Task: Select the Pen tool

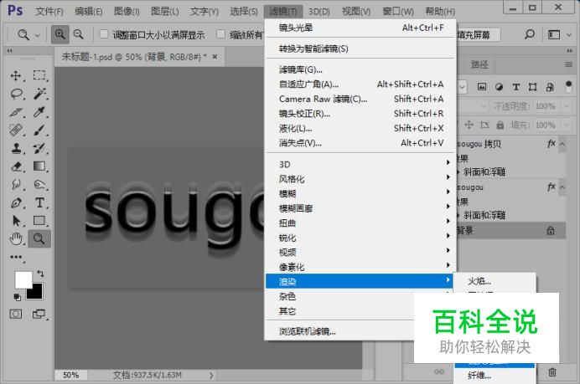Action: (x=16, y=202)
